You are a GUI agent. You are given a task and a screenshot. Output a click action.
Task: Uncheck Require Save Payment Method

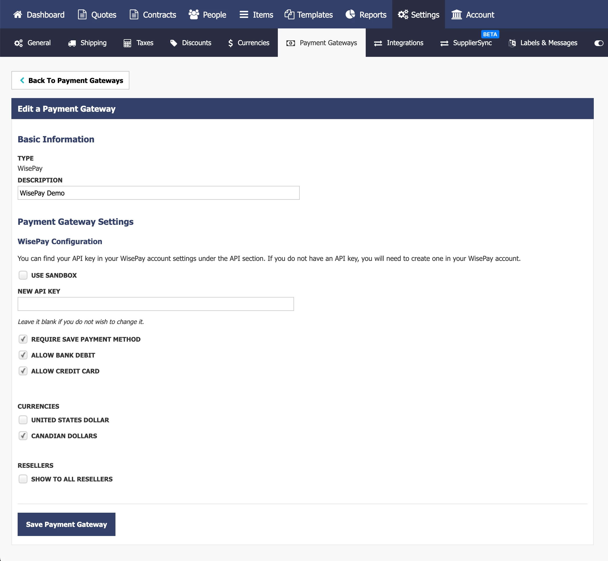pyautogui.click(x=23, y=339)
